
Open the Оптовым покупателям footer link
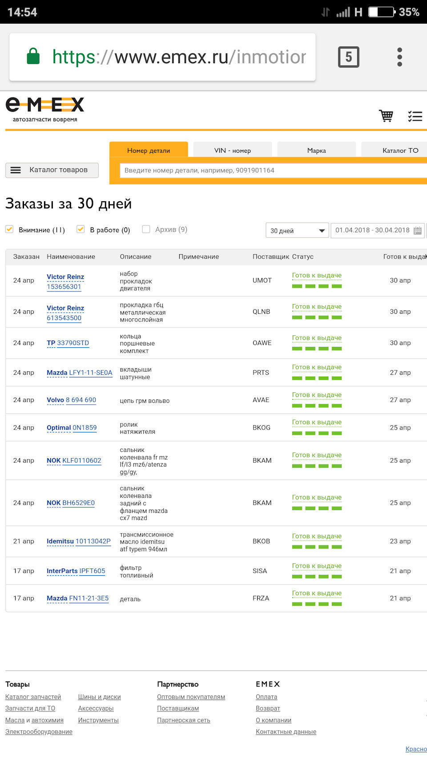191,697
